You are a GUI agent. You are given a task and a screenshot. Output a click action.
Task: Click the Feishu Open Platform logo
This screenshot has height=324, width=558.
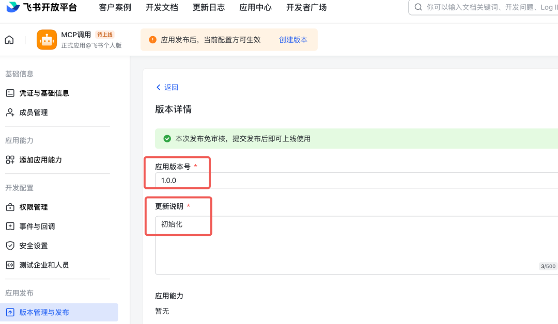tap(41, 8)
